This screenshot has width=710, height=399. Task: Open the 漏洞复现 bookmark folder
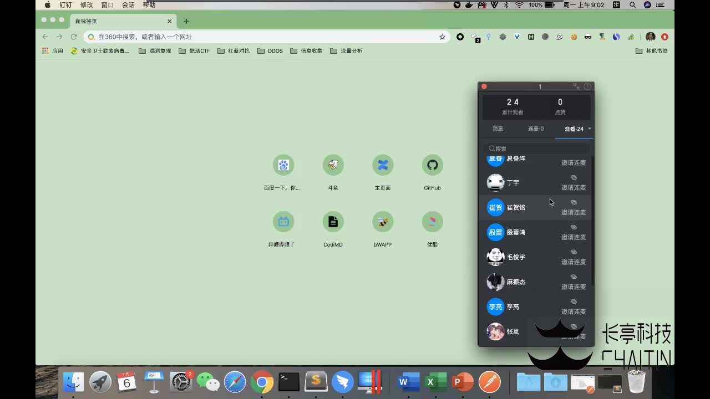155,50
